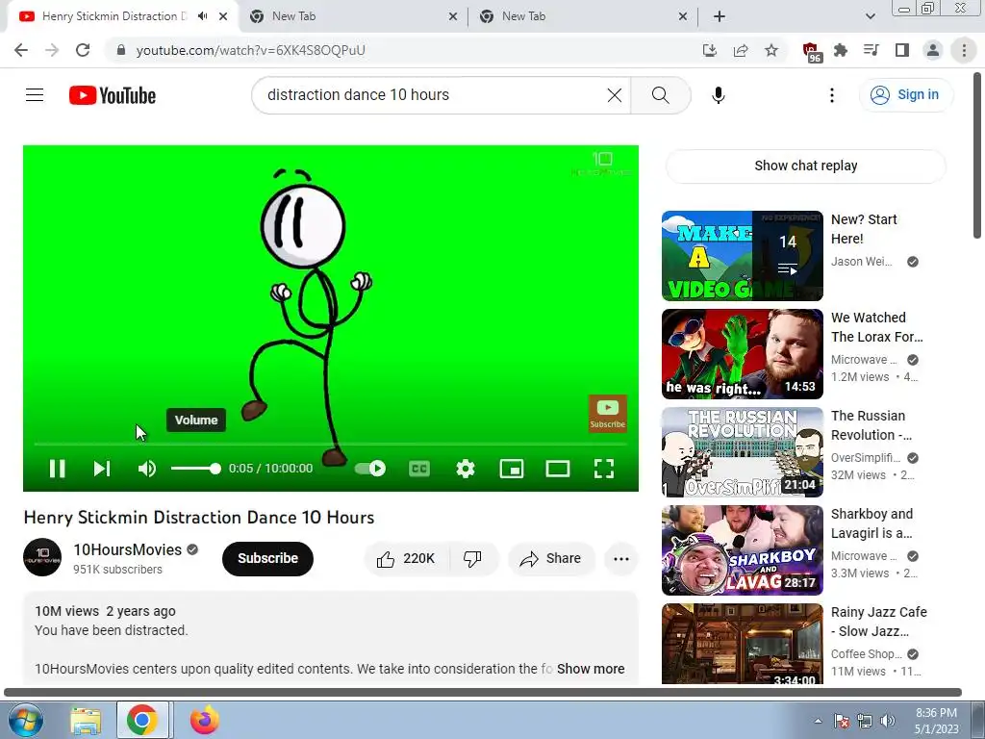Image resolution: width=985 pixels, height=739 pixels.
Task: Clear the search query with the X
Action: tap(615, 95)
